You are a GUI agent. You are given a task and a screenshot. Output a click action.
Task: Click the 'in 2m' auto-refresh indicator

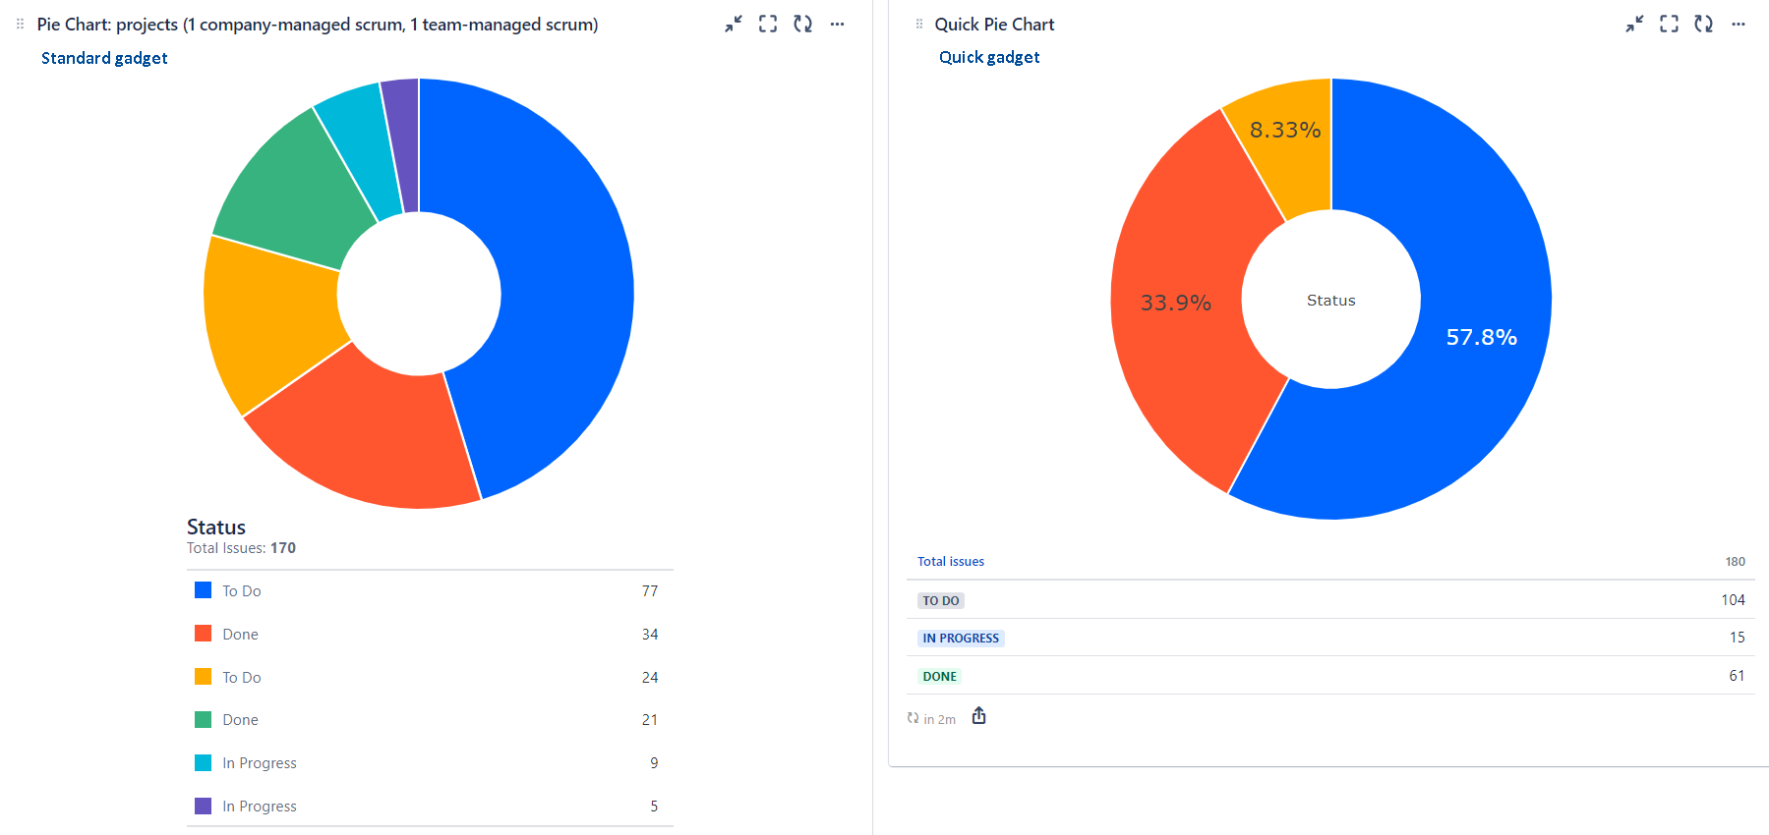pos(931,719)
